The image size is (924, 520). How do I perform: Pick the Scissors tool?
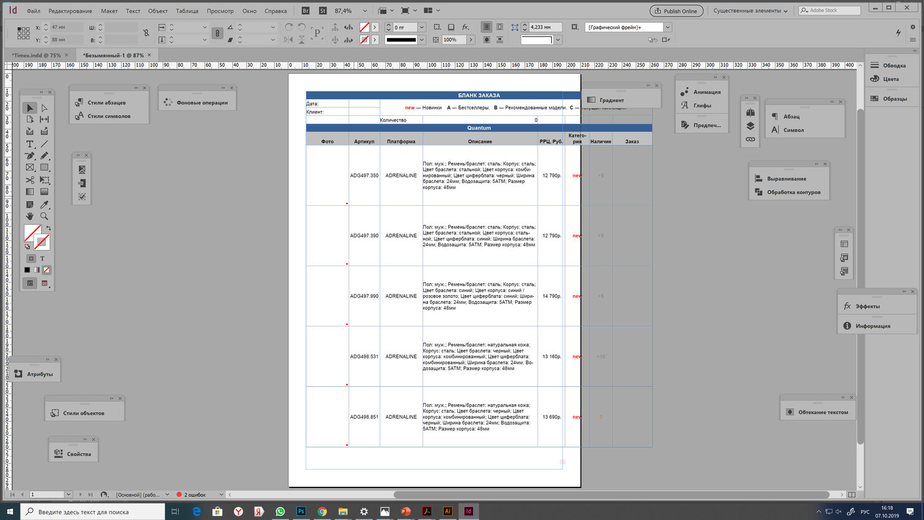[x=30, y=180]
